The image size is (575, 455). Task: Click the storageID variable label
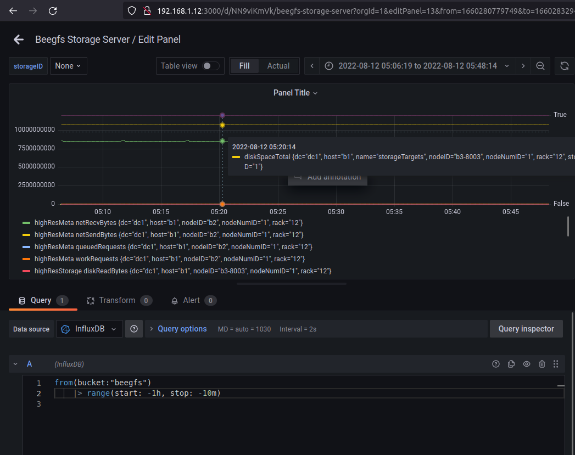[28, 66]
